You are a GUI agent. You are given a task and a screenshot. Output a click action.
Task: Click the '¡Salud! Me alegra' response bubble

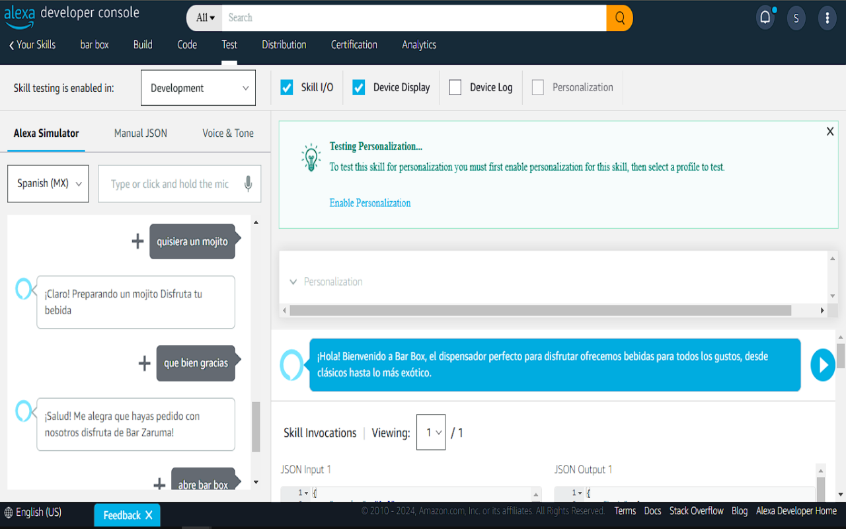pos(135,425)
